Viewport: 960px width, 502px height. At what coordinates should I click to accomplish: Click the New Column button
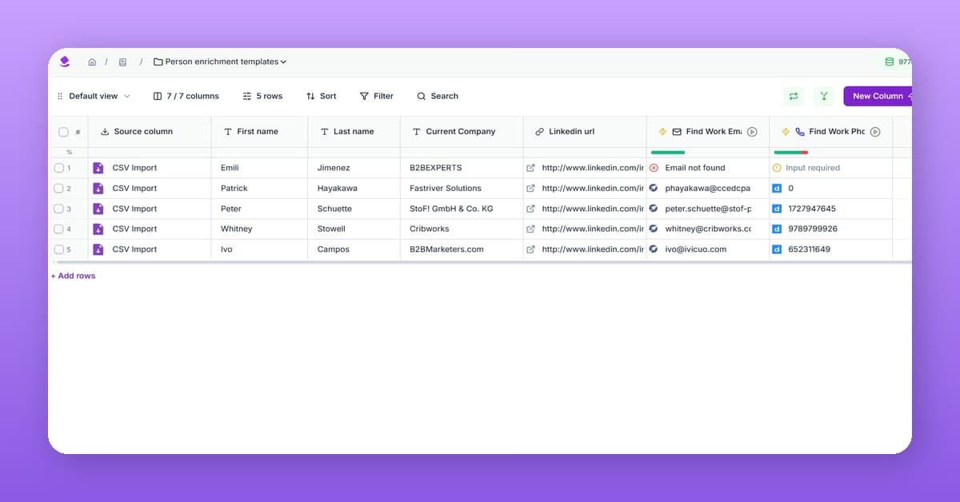(x=878, y=96)
